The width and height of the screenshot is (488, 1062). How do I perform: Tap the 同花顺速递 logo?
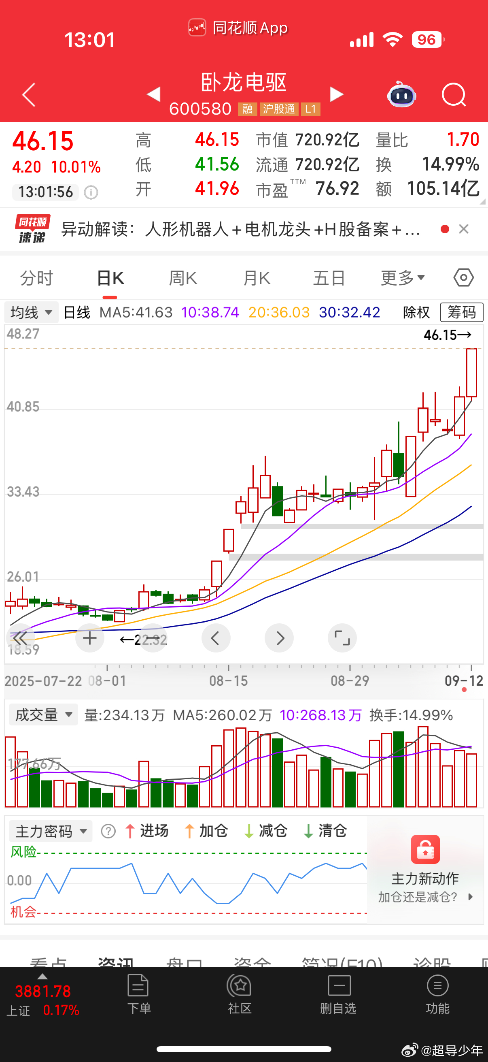(32, 229)
